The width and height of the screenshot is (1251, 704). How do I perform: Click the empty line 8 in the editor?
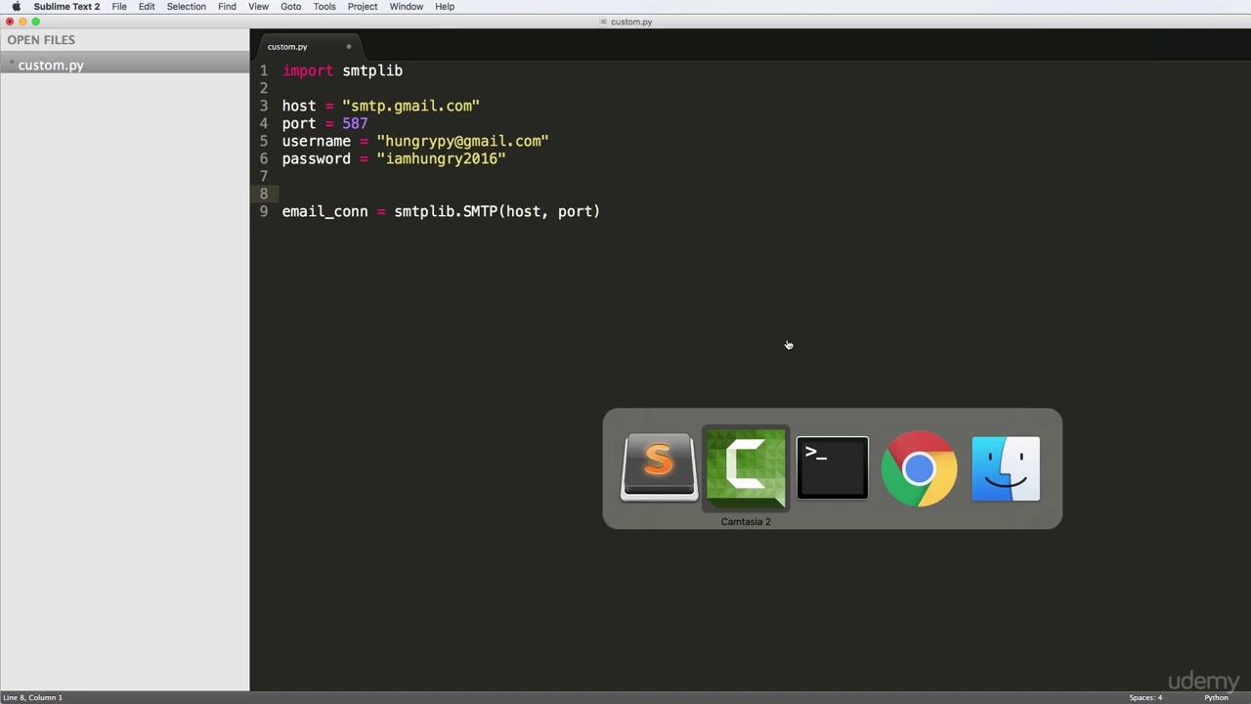click(x=751, y=194)
